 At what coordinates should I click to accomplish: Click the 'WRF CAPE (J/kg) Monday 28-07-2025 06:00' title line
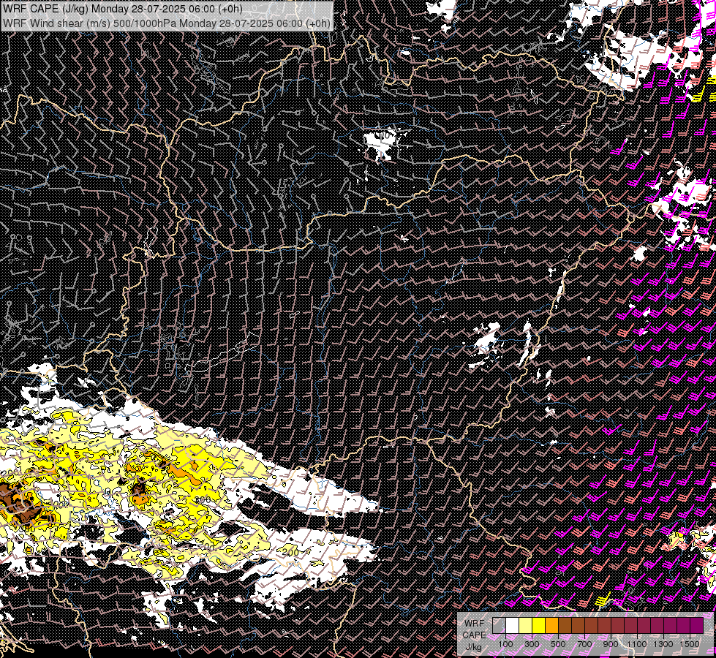[x=122, y=9]
